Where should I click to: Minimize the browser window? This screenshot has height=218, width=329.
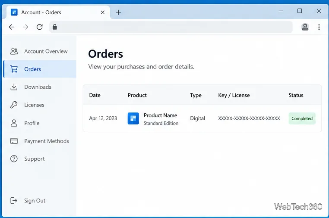point(281,11)
